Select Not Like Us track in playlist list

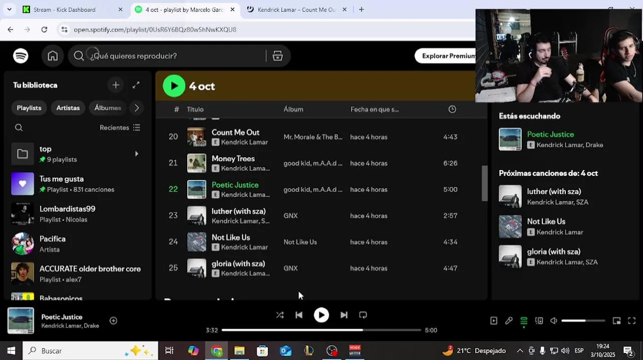pyautogui.click(x=320, y=242)
